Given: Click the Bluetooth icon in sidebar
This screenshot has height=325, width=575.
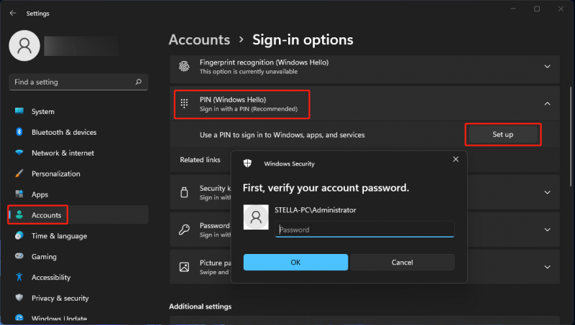Looking at the screenshot, I should [19, 132].
